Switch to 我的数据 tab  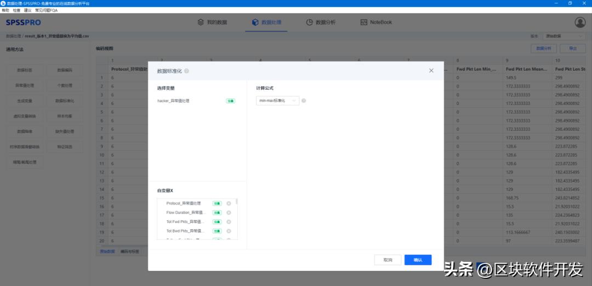click(213, 22)
